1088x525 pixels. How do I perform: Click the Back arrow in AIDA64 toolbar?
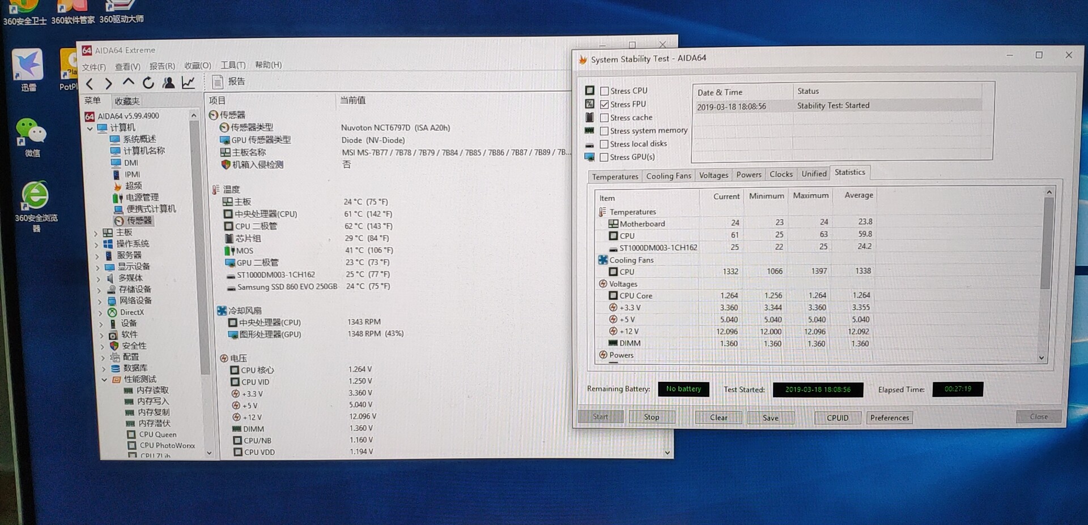click(x=90, y=84)
